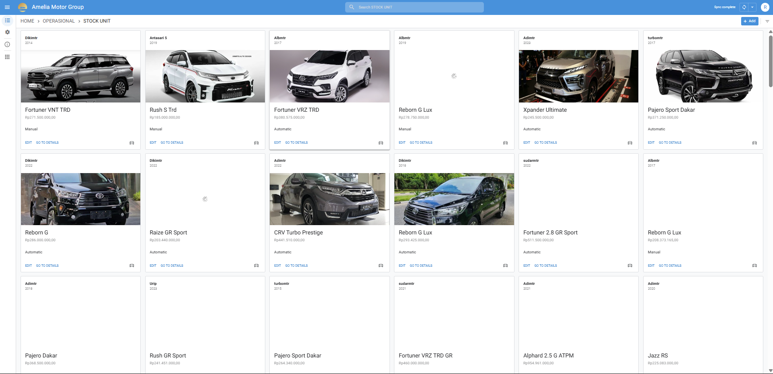Click the search magnifier icon
The width and height of the screenshot is (773, 374).
[x=351, y=7]
